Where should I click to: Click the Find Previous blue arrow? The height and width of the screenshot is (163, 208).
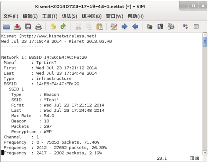tap(135, 26)
